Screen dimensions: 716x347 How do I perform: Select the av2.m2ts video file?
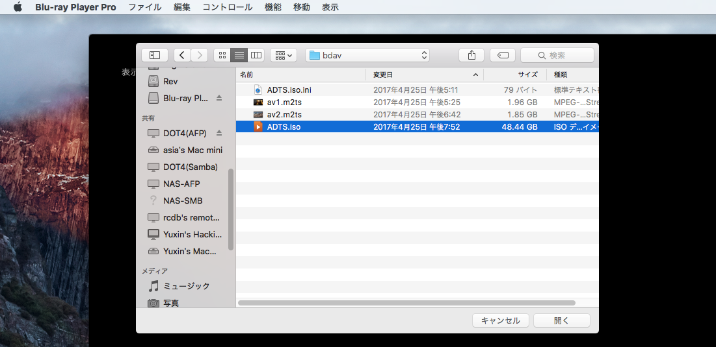[x=284, y=115]
